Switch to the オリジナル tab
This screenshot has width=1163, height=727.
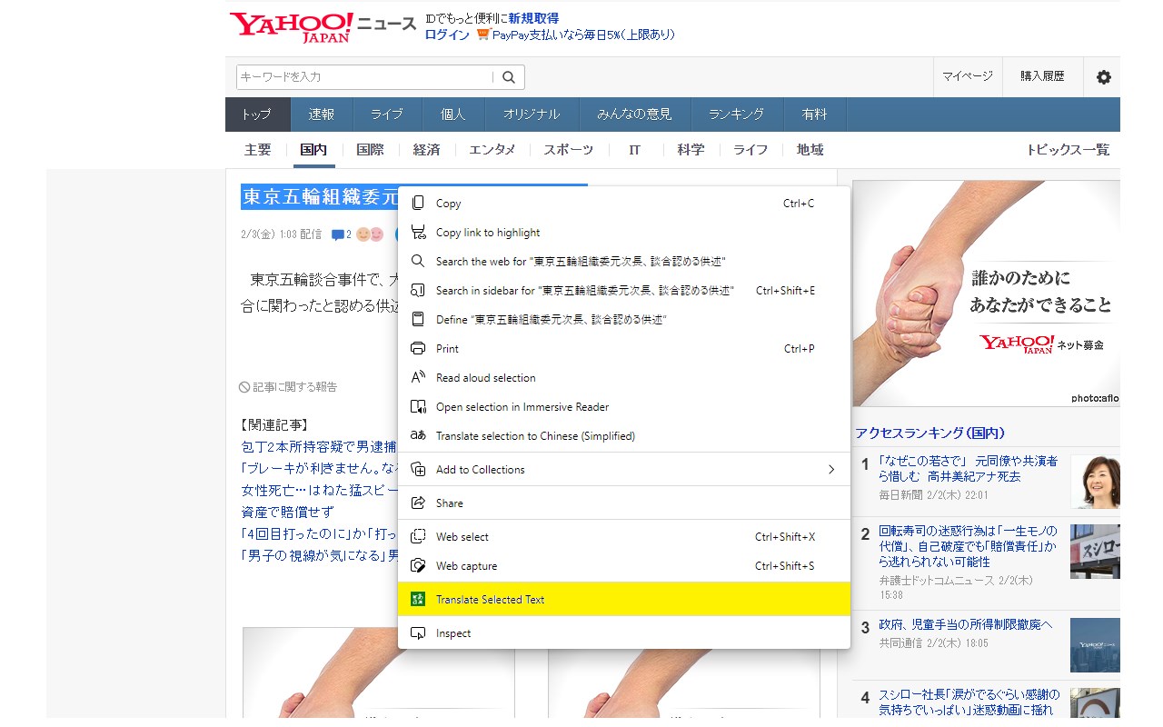[532, 115]
